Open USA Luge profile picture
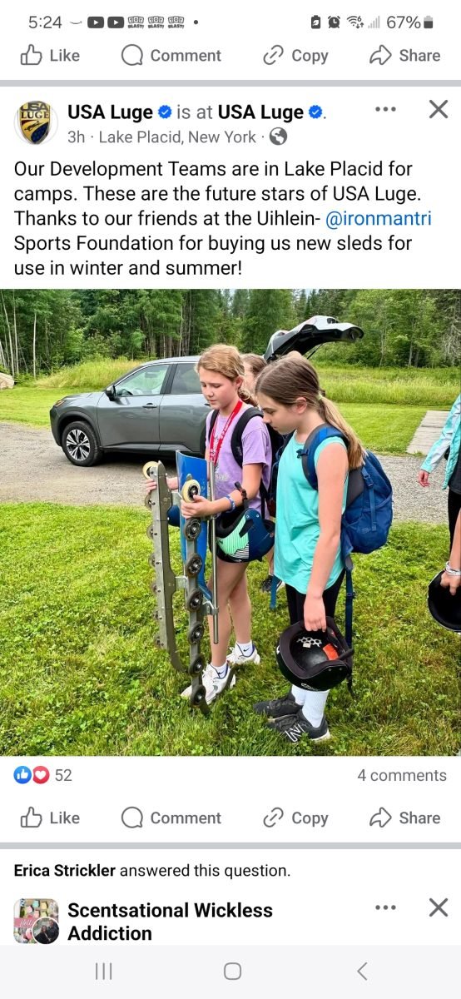Screen dimensions: 461x999 click(36, 122)
